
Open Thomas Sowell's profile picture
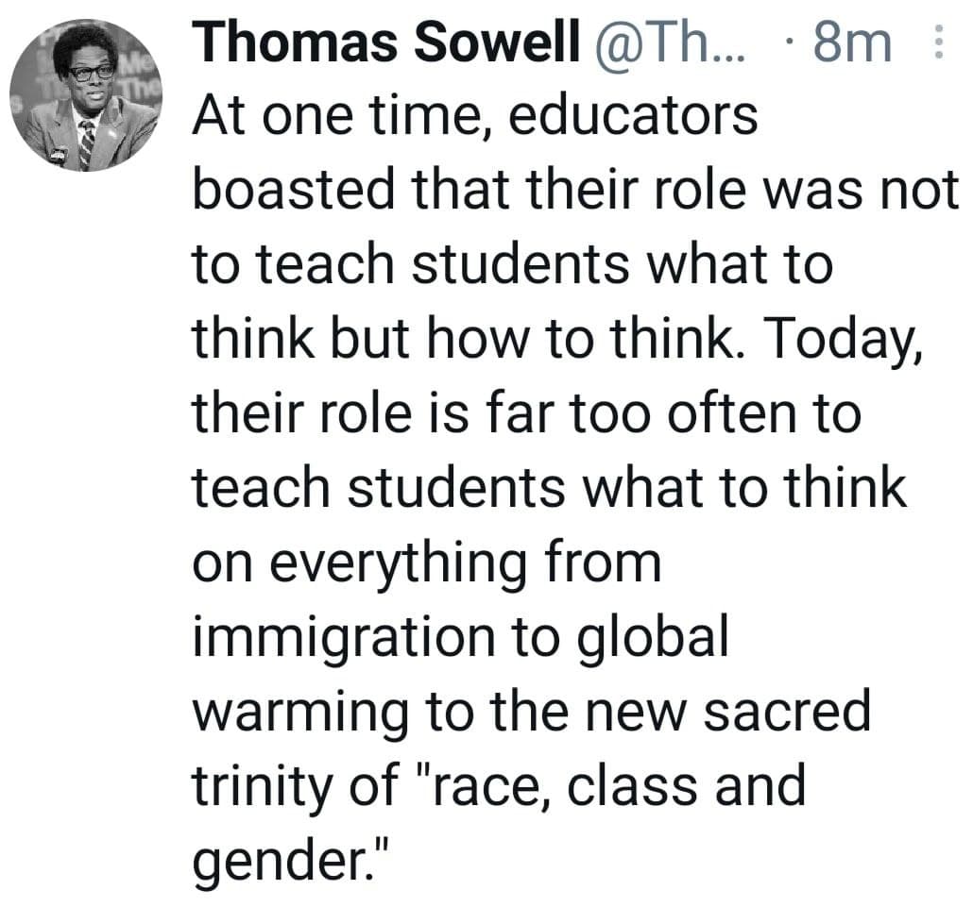coord(86,95)
